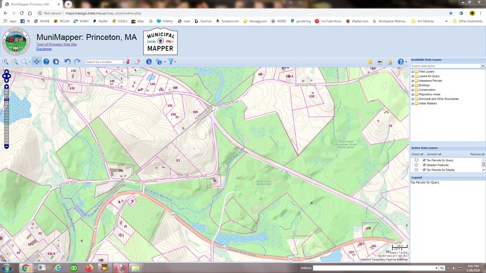Viewport: 486px width, 273px height.
Task: Expand the Tiled Layers folder
Action: point(412,72)
